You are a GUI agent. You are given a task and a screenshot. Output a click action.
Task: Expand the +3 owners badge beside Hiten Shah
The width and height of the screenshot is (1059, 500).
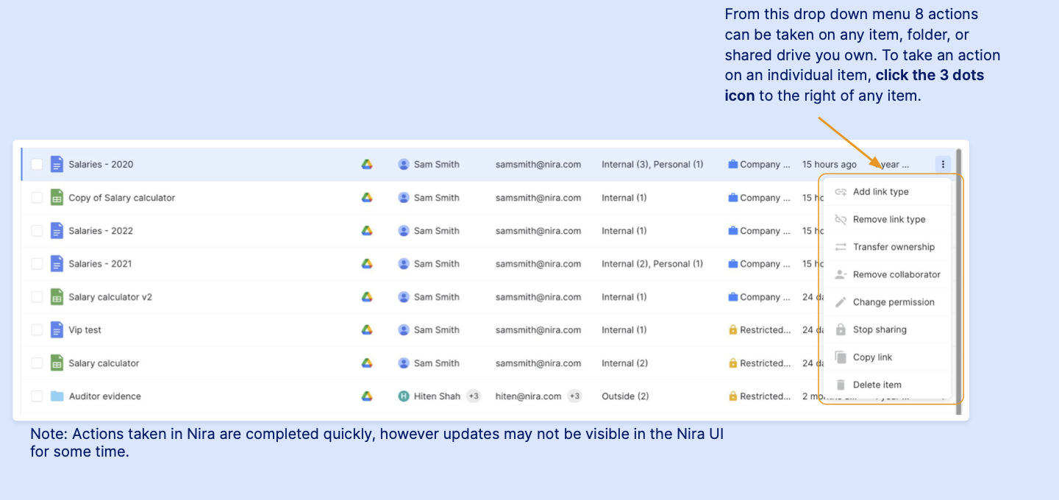(474, 396)
